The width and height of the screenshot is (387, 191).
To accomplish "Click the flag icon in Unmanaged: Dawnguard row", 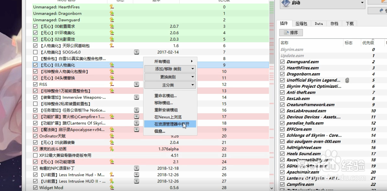I will tap(112, 20).
